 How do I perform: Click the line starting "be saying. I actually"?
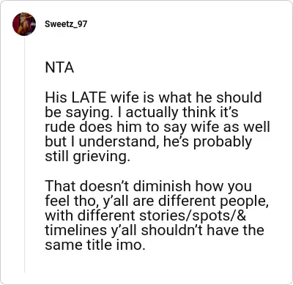(x=141, y=113)
